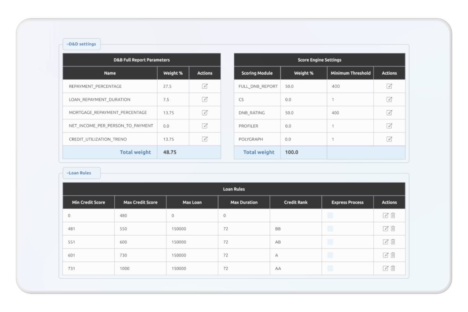
Task: Edit the FULL_DNB_REPORT scoring module
Action: 389,86
